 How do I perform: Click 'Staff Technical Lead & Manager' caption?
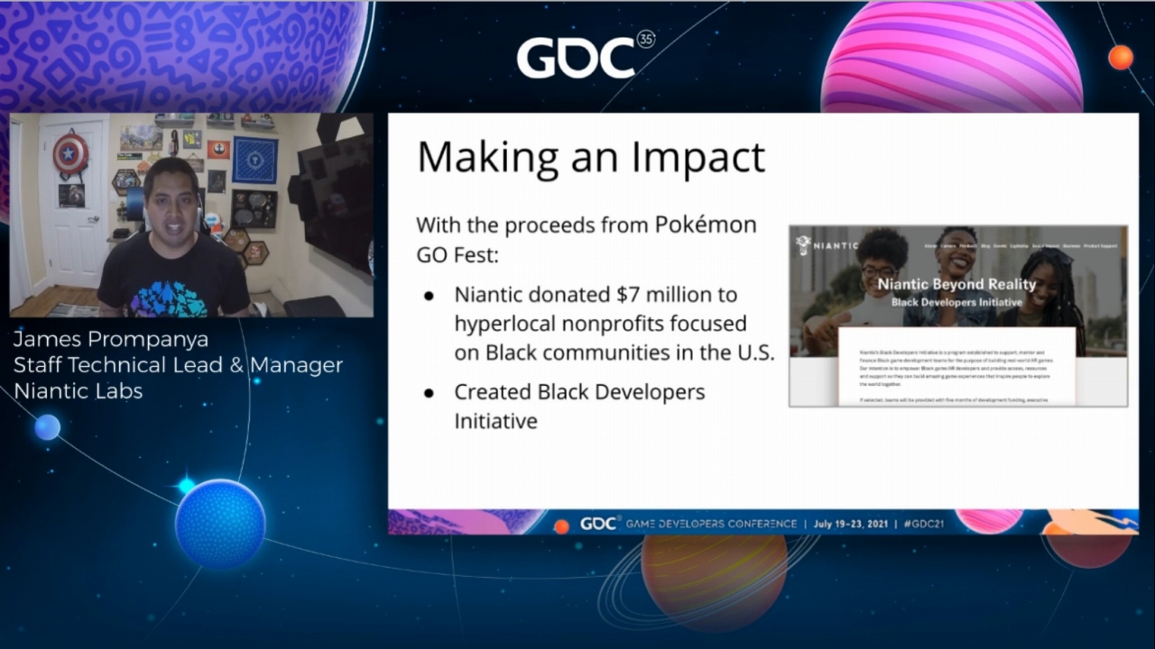[179, 365]
